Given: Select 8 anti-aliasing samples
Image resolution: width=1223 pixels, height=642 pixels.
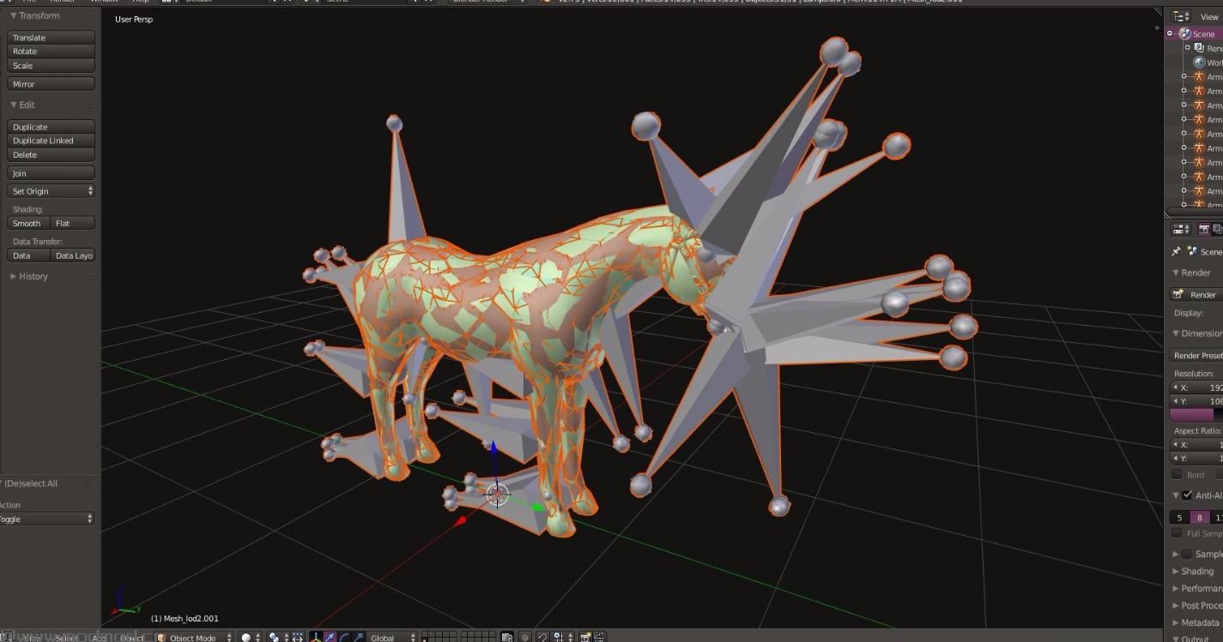Looking at the screenshot, I should [x=1200, y=518].
